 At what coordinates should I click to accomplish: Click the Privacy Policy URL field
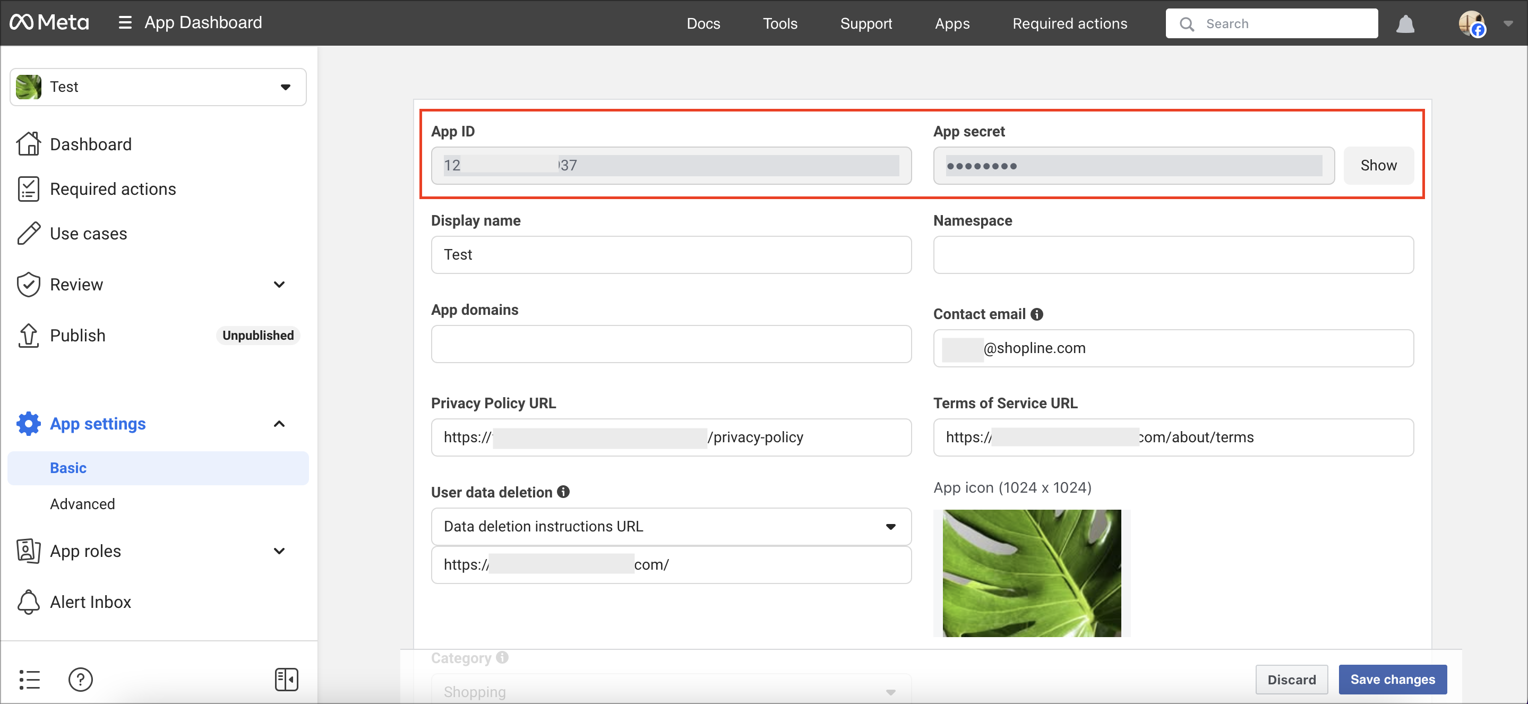coord(672,437)
